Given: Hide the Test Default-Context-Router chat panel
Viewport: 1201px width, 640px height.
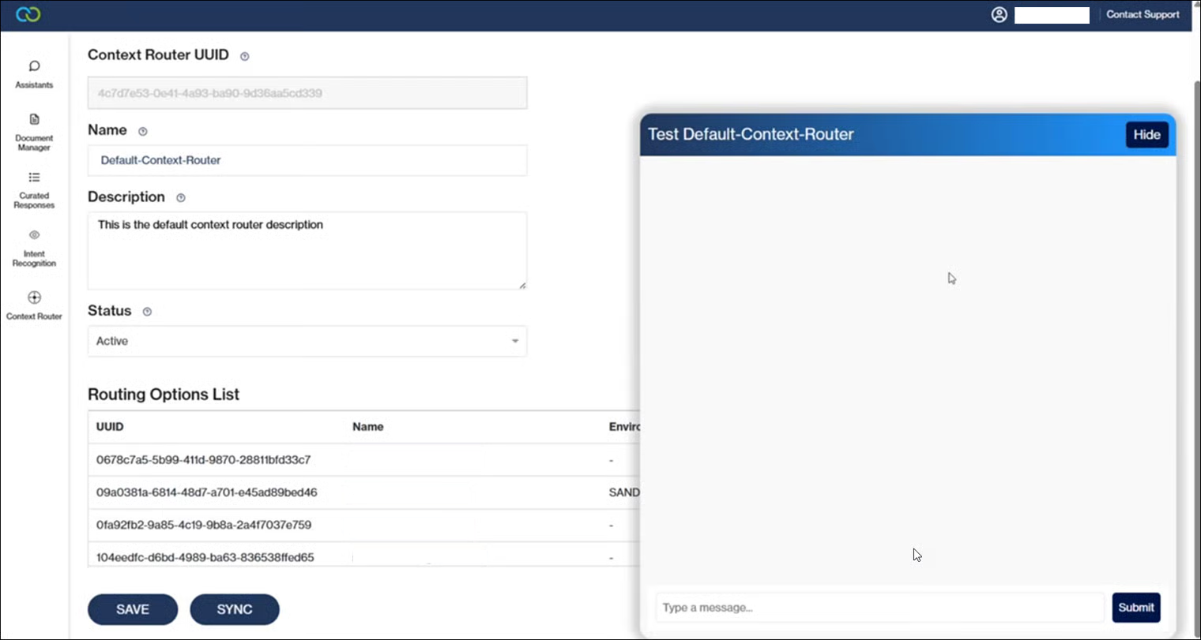Looking at the screenshot, I should (x=1146, y=135).
